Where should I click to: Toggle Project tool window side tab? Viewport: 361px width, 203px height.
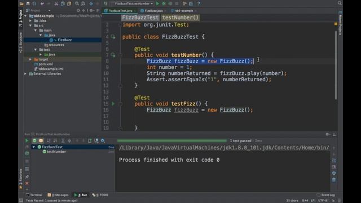20,18
